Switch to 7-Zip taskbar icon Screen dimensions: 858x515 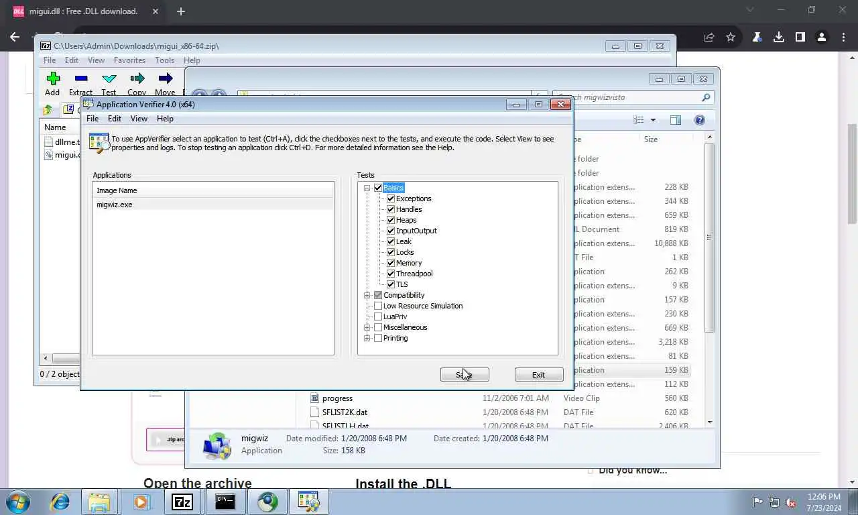point(182,502)
